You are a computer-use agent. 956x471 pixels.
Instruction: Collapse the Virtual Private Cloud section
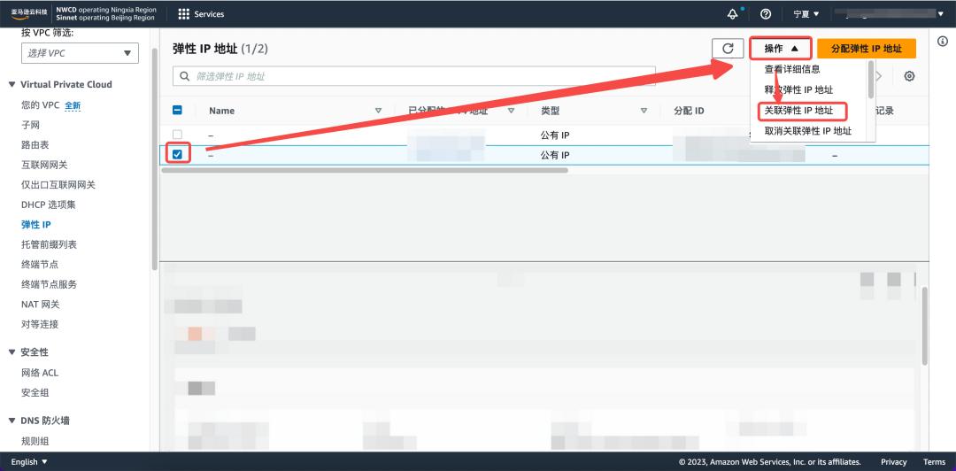pos(12,84)
